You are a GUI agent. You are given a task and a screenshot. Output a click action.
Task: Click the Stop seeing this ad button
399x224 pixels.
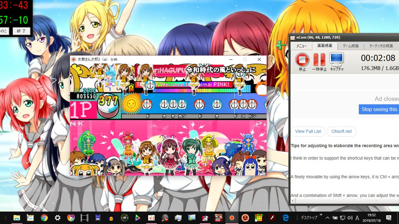[379, 109]
